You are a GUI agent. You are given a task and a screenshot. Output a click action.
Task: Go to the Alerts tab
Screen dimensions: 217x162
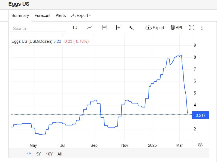coord(61,16)
